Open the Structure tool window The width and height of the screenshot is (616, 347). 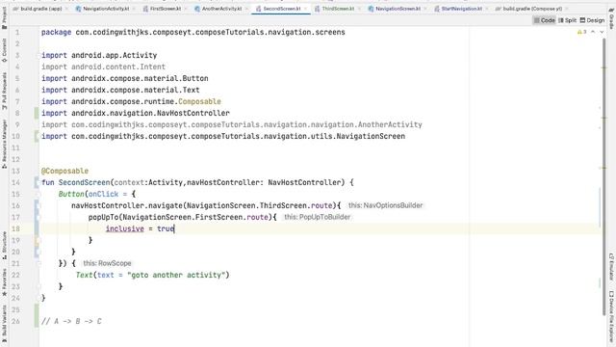(x=4, y=245)
